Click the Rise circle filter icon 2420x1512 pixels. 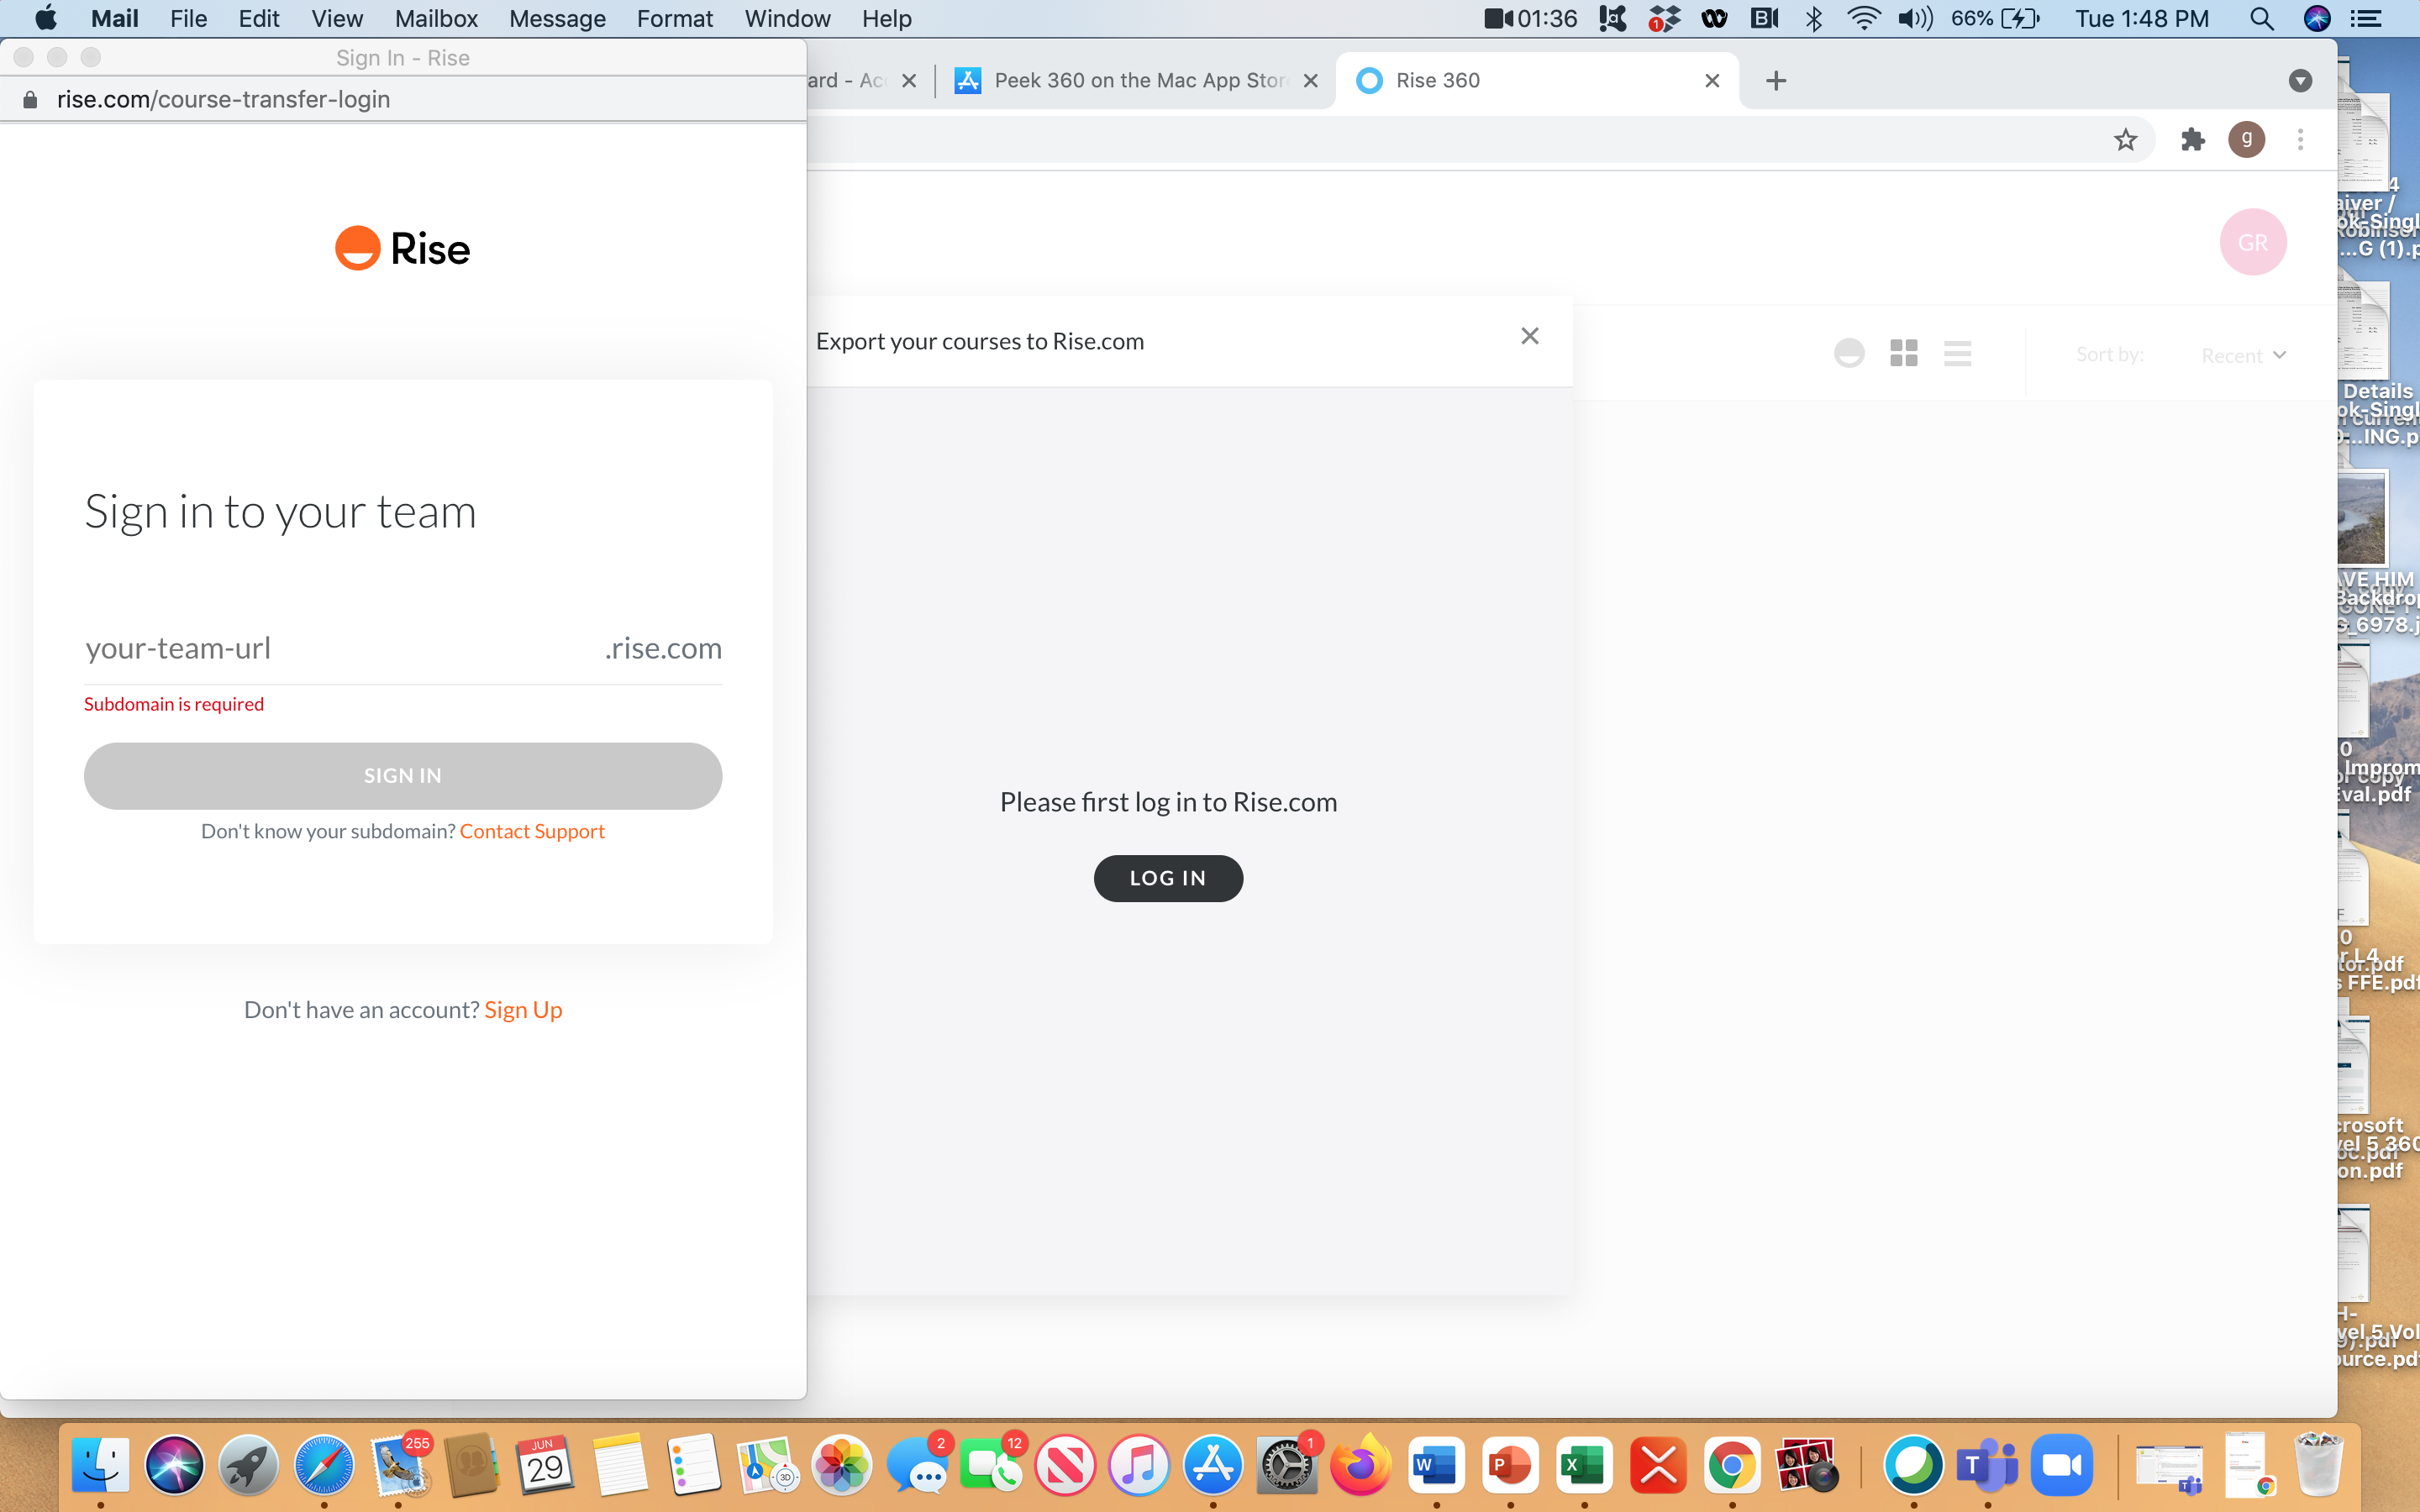[x=1848, y=353]
